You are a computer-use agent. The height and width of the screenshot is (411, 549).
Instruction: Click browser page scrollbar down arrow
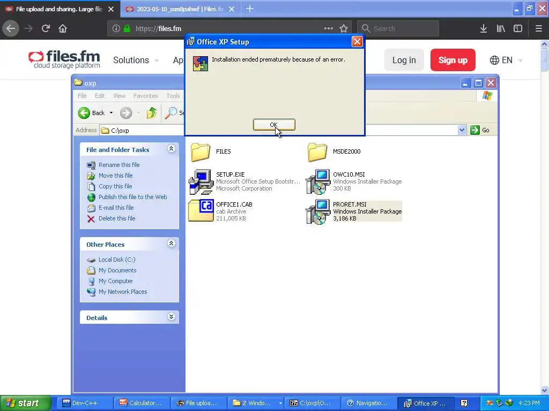point(545,390)
